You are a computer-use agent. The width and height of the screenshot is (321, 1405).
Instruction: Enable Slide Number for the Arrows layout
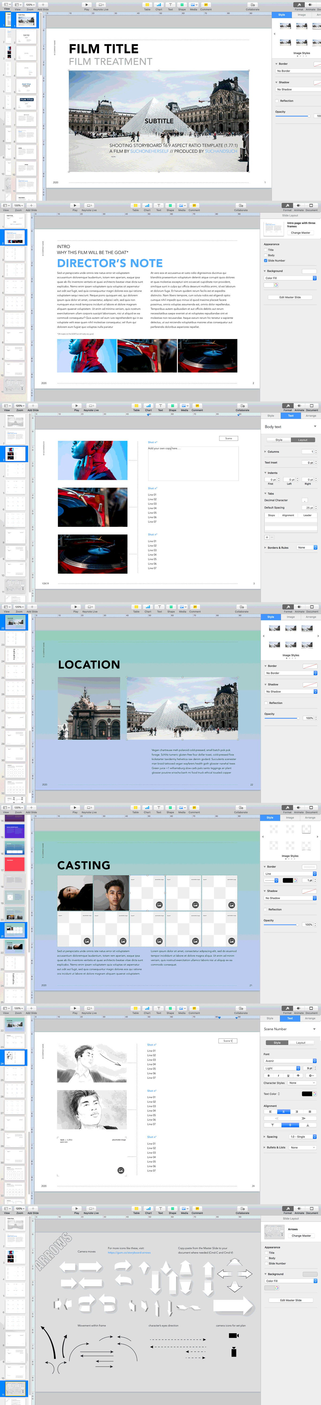click(x=266, y=1264)
